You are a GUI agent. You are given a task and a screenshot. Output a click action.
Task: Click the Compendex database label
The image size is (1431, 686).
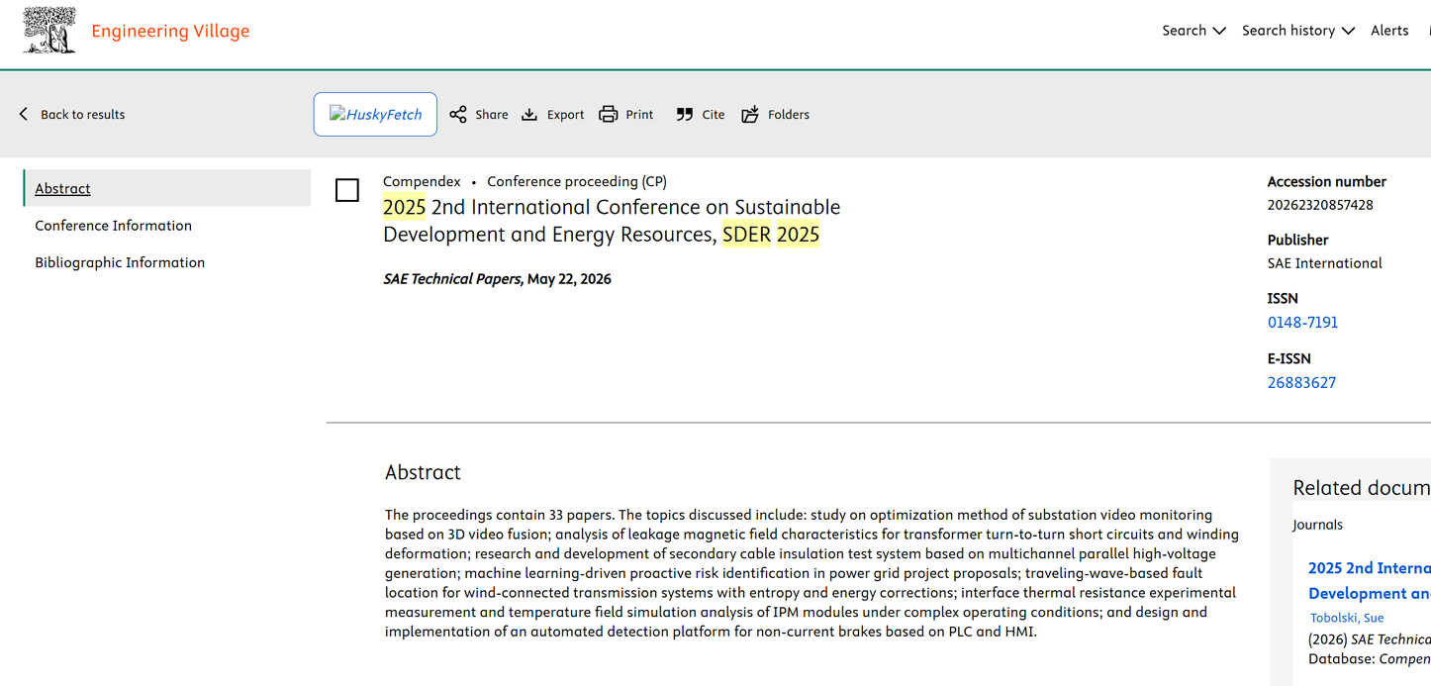tap(422, 181)
